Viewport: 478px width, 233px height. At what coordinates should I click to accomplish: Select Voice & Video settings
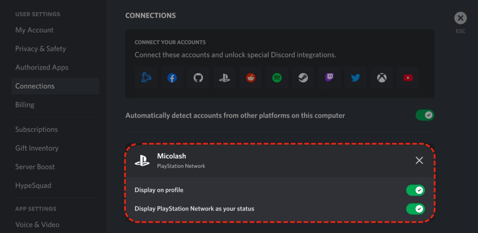[x=37, y=225]
